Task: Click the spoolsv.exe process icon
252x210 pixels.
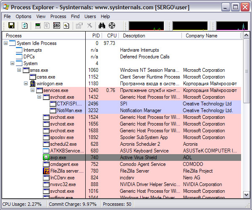Action: point(46,137)
